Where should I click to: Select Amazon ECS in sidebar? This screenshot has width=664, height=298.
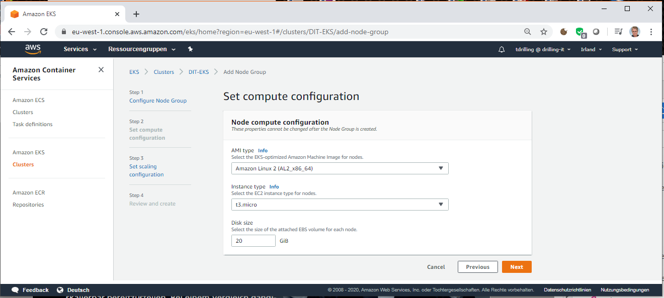29,100
